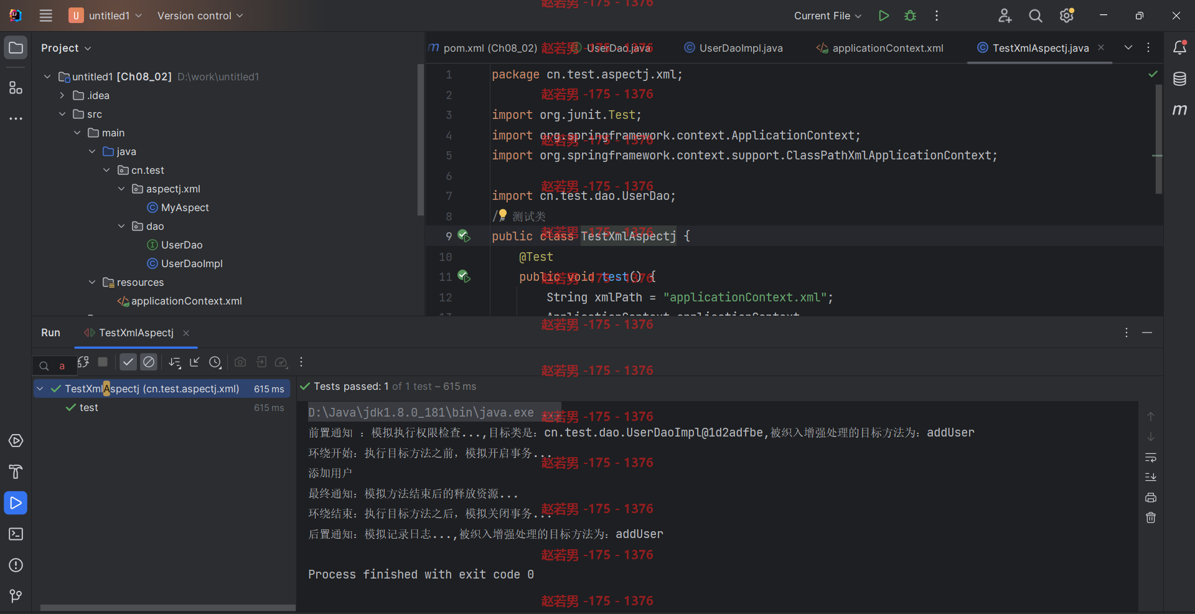Screen dimensions: 1195x614
Task: Run the current file
Action: coord(883,16)
